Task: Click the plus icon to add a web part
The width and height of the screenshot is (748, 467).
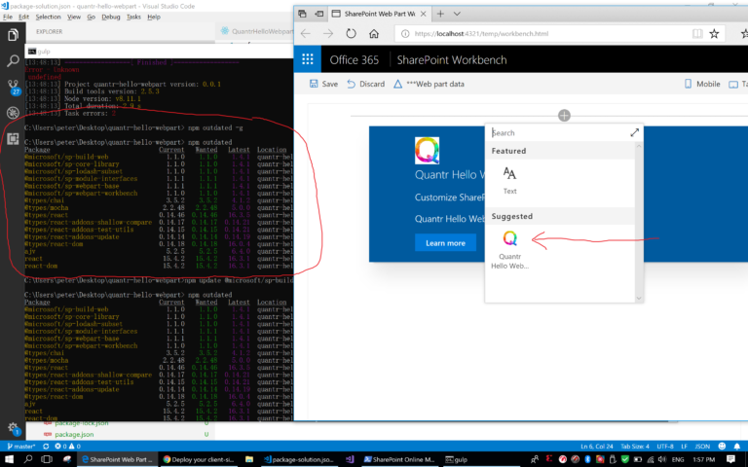Action: (x=564, y=116)
